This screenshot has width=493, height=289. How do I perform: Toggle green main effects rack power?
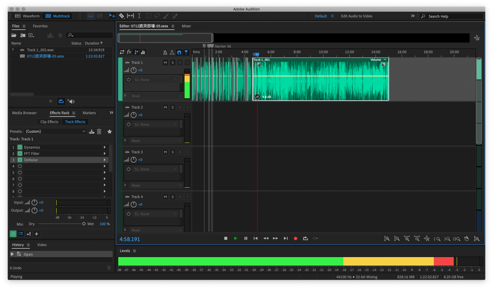tap(13, 234)
